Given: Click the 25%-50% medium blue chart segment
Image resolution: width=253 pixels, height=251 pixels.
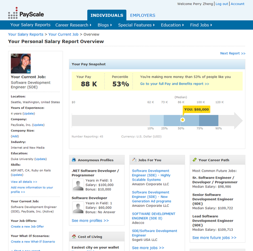Looking at the screenshot, I should pyautogui.click(x=172, y=120).
